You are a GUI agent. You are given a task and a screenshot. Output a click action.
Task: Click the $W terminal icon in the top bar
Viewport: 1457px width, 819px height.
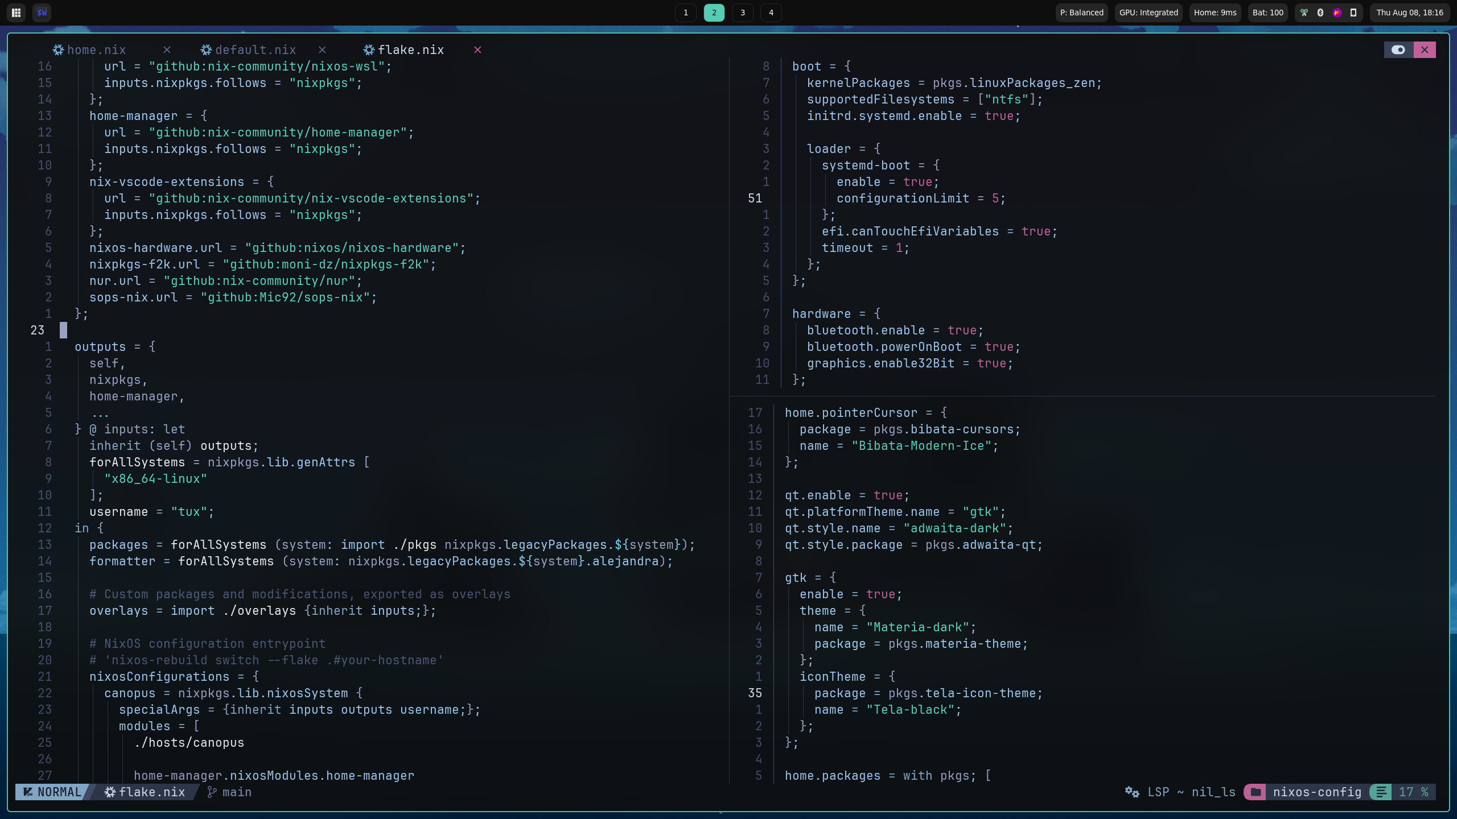(x=42, y=13)
